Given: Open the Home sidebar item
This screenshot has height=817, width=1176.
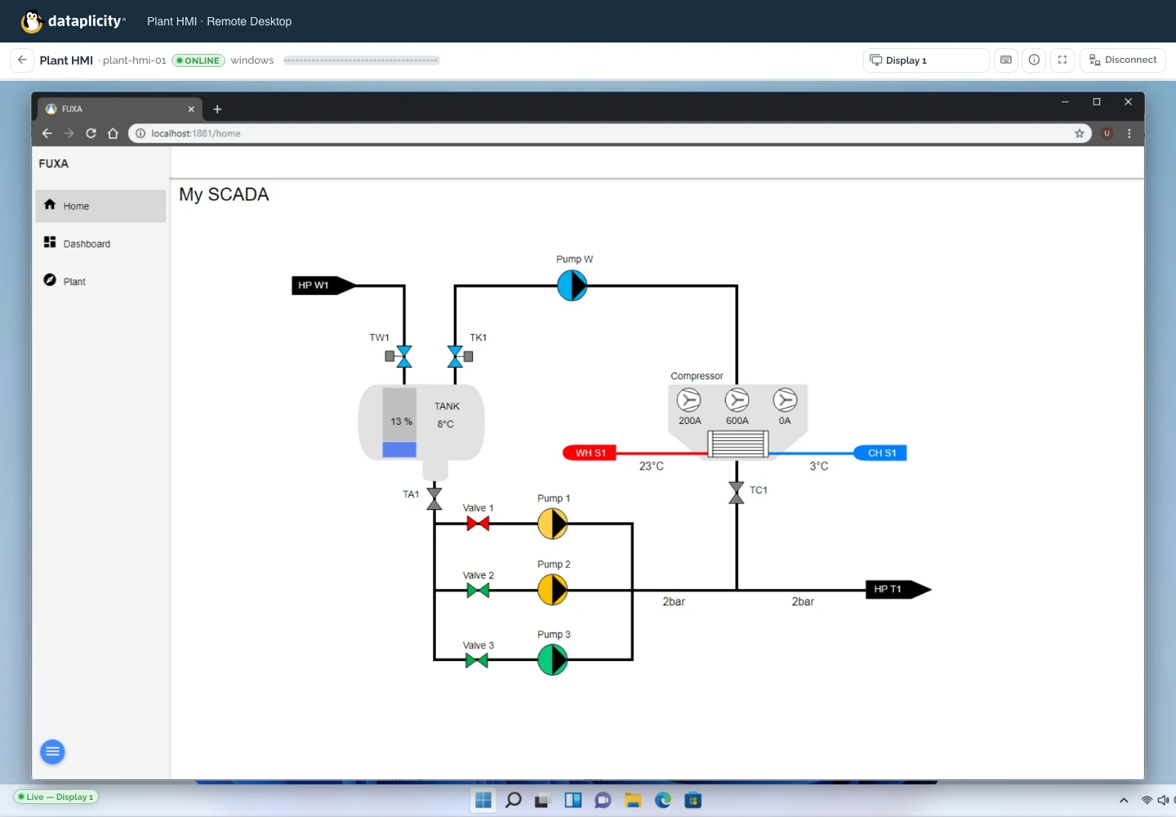Looking at the screenshot, I should [100, 206].
